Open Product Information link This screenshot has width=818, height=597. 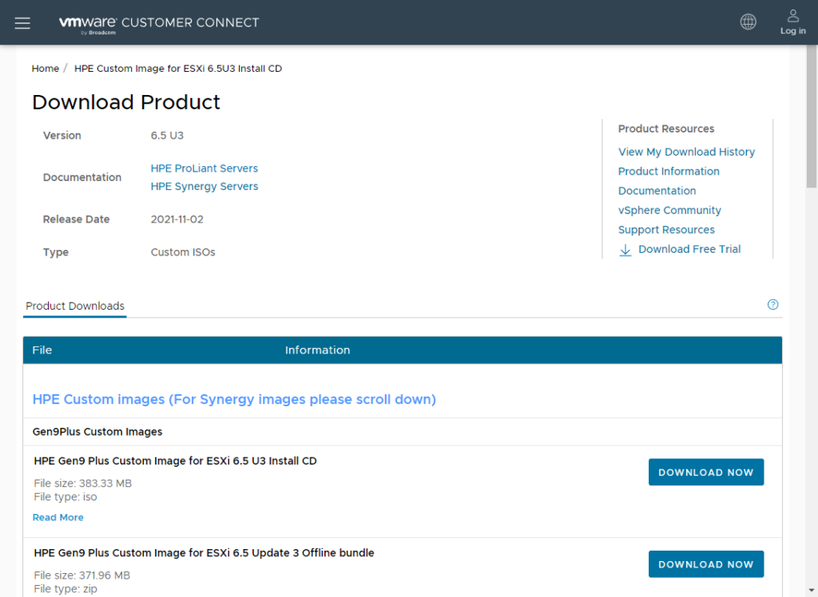point(669,171)
